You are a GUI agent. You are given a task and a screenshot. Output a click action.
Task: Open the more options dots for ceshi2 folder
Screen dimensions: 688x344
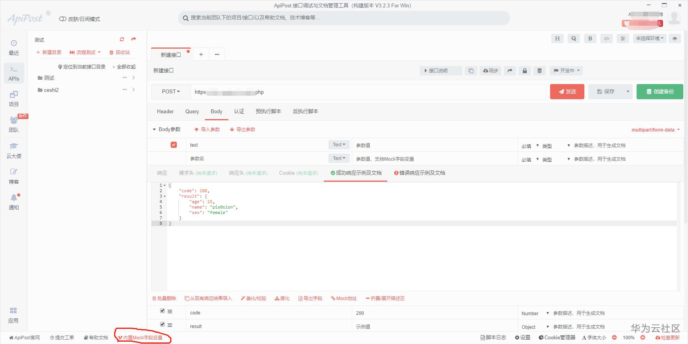[x=125, y=90]
